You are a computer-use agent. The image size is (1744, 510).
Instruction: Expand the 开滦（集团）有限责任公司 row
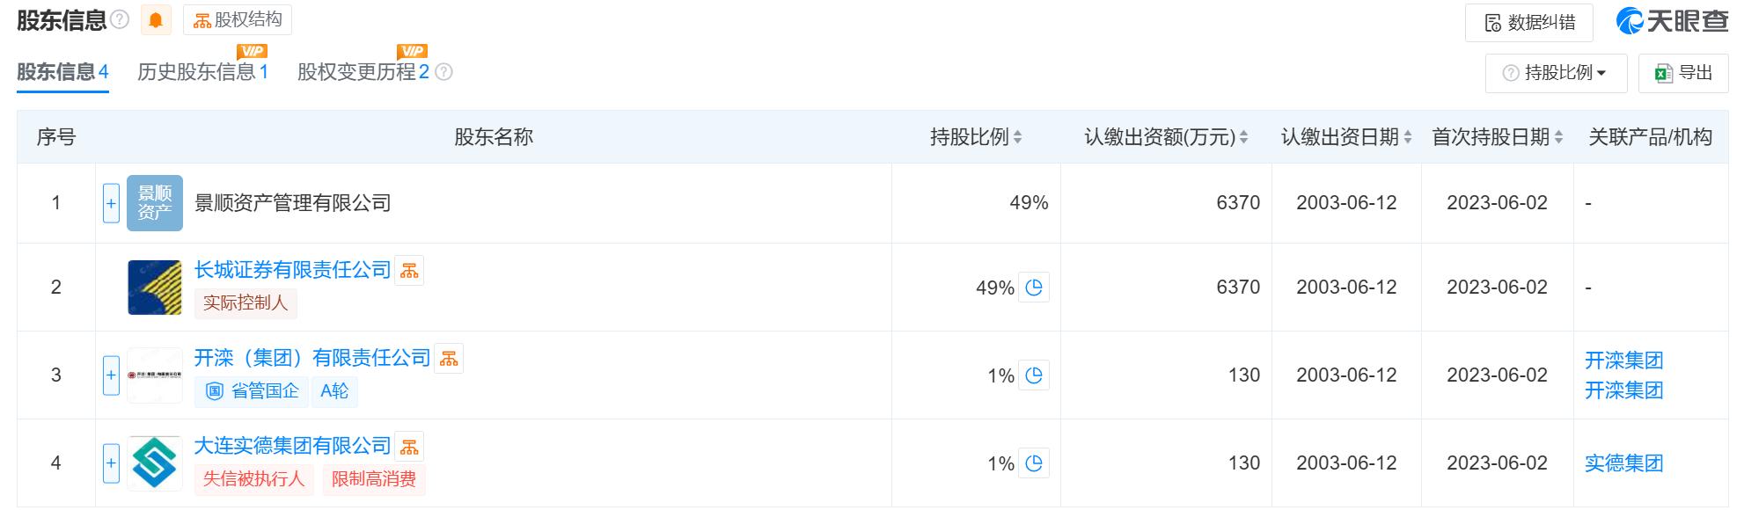[x=111, y=375]
